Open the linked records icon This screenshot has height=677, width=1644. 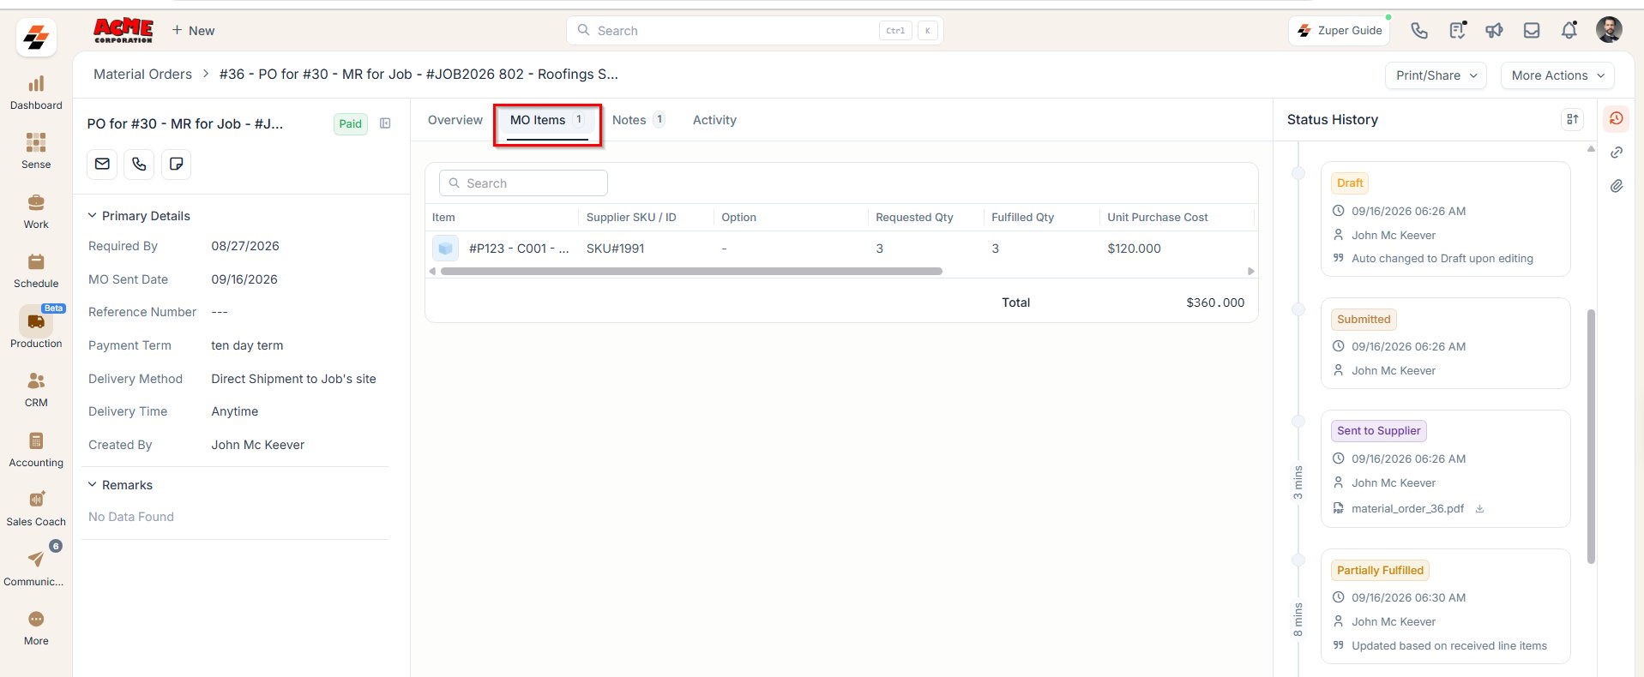(1617, 153)
